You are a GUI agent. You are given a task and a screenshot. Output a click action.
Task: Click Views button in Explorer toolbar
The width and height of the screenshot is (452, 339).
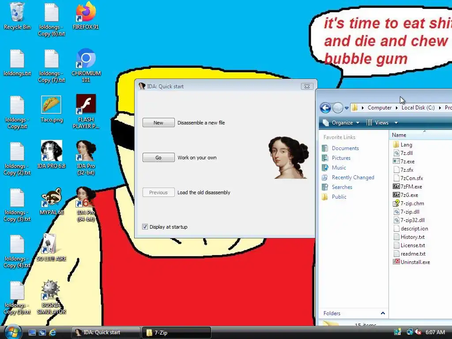[x=377, y=123]
